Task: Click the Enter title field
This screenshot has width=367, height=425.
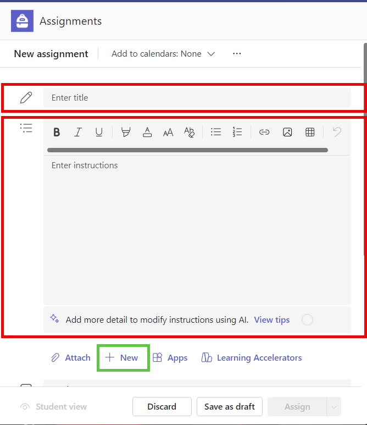Action: point(197,98)
